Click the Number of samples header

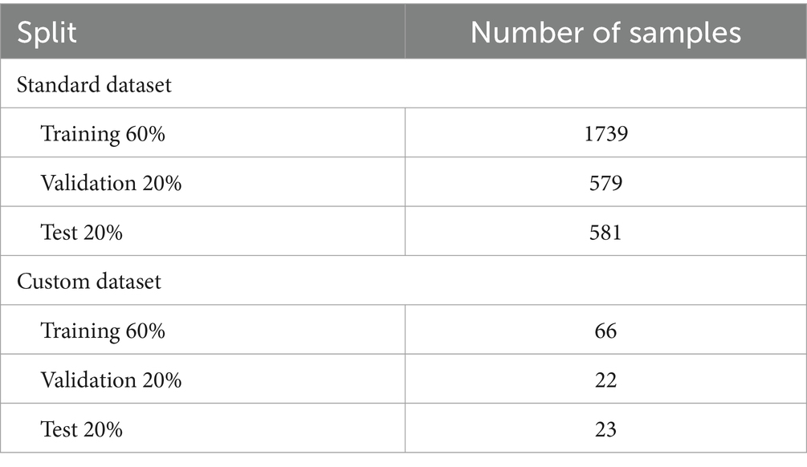point(605,33)
